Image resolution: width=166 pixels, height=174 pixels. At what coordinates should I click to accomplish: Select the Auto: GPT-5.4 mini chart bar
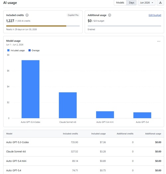[x=105, y=115]
